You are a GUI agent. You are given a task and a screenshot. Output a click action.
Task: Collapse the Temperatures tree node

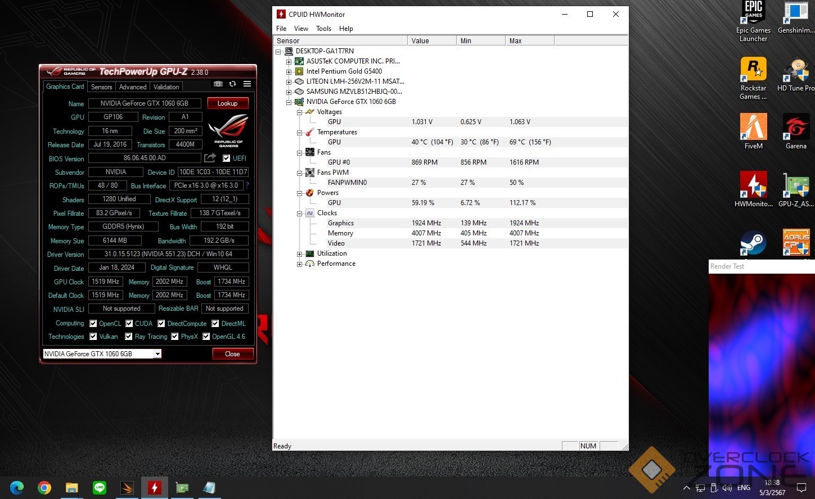(300, 133)
